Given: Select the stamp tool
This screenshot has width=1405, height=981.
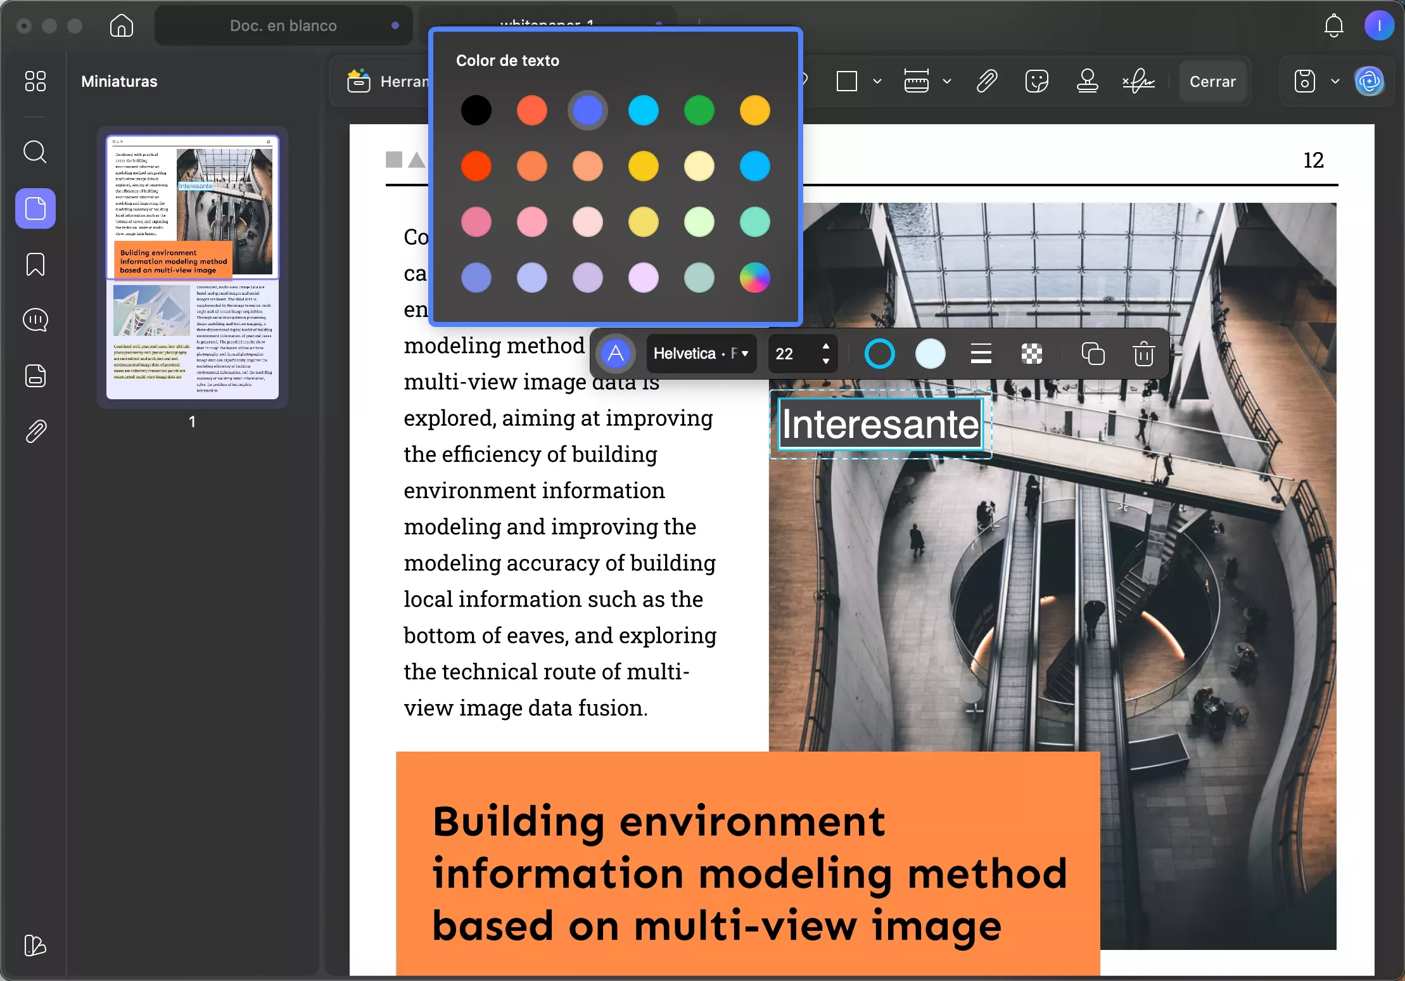Looking at the screenshot, I should [x=1088, y=81].
